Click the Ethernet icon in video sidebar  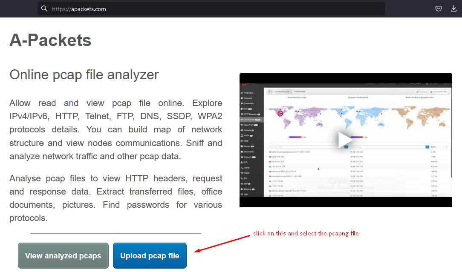tap(242, 189)
